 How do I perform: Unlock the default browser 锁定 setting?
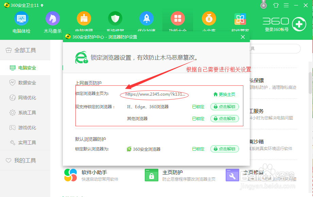tap(225, 149)
